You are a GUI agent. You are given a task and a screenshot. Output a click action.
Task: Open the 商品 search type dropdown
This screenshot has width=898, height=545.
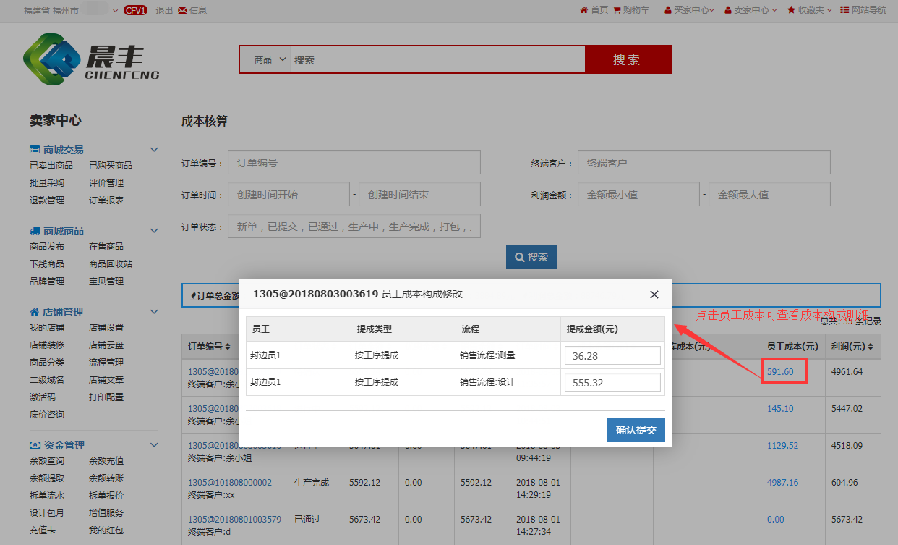pos(266,60)
